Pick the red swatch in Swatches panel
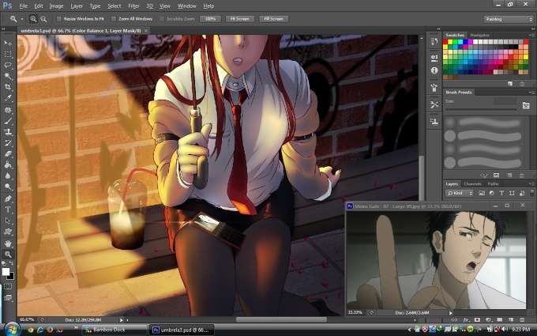 [445, 42]
